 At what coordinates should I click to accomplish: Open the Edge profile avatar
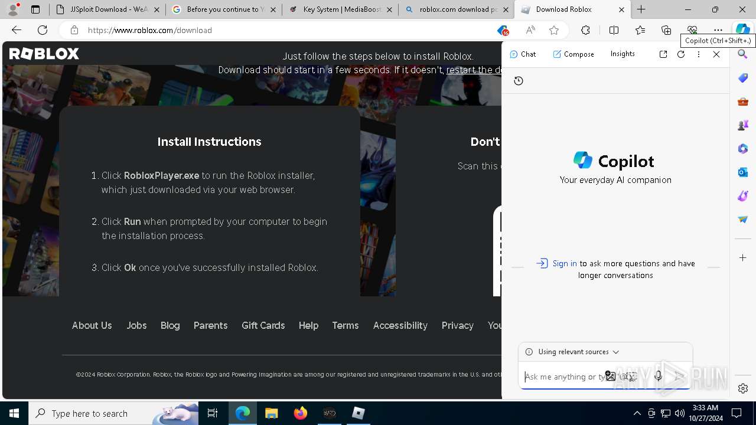12,9
